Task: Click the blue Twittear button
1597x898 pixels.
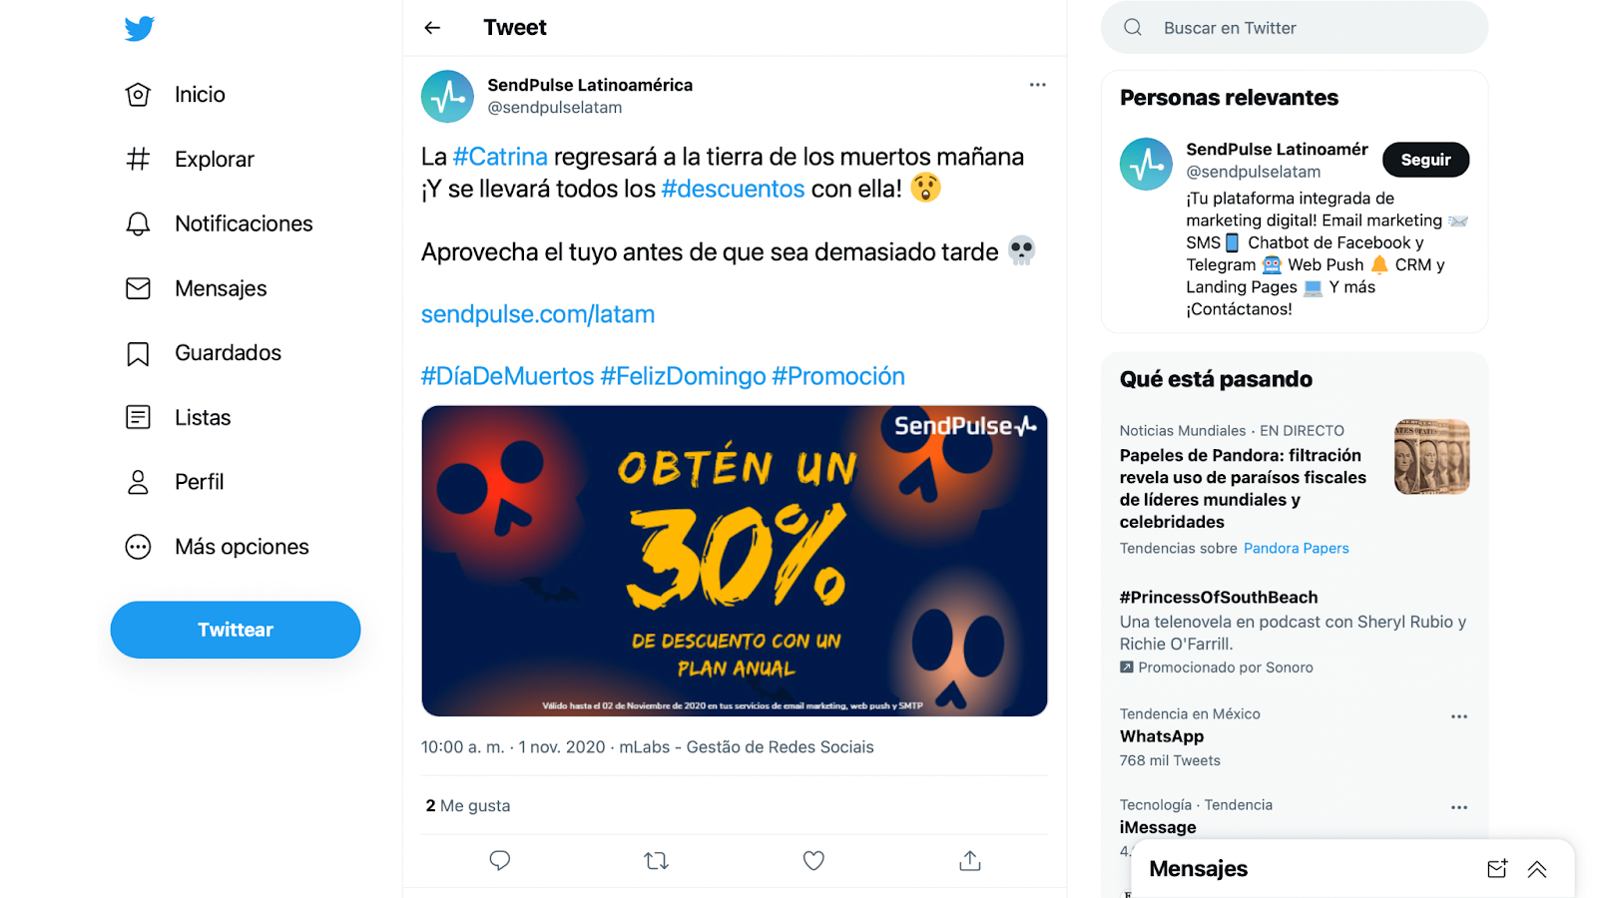Action: [236, 630]
